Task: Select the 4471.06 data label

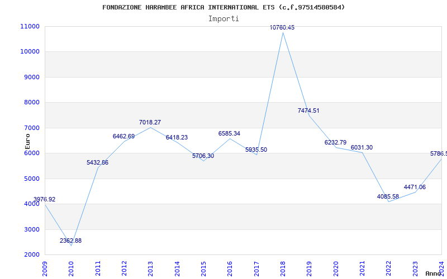Action: (415, 187)
